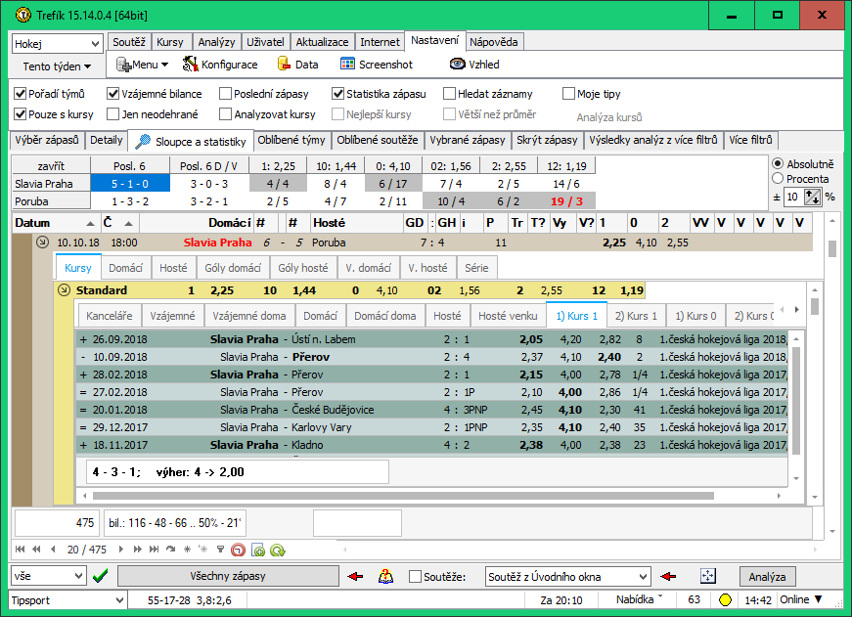Open the Tipsport bookmaker dropdown
This screenshot has width=852, height=617.
coord(67,600)
